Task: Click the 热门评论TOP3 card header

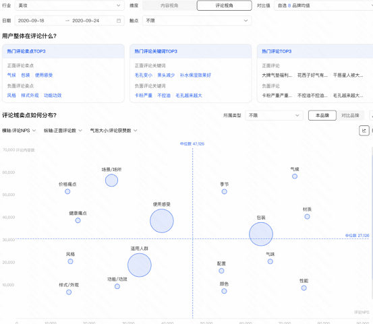Action: [315, 51]
